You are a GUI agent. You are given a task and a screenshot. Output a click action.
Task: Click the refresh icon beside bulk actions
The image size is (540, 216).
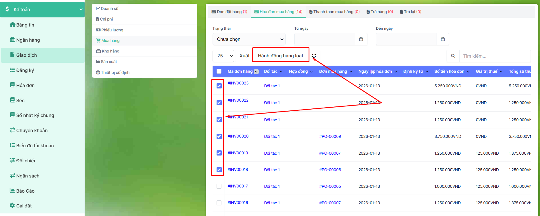(314, 56)
